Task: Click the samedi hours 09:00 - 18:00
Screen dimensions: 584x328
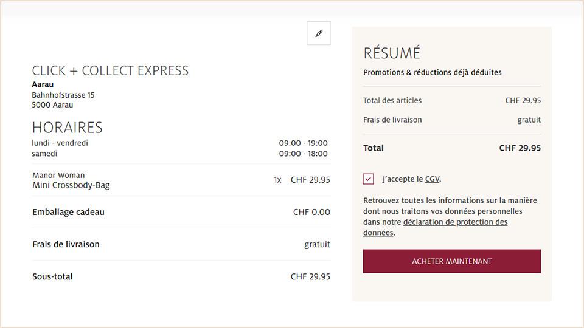Action: point(303,154)
